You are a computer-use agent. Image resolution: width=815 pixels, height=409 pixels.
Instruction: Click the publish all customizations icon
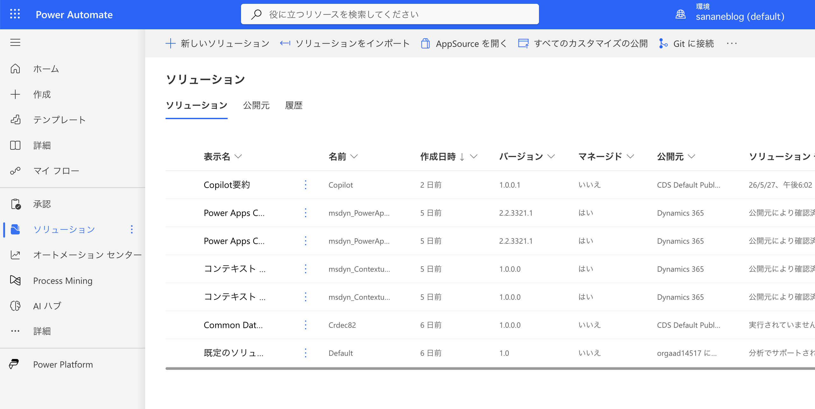pyautogui.click(x=523, y=43)
